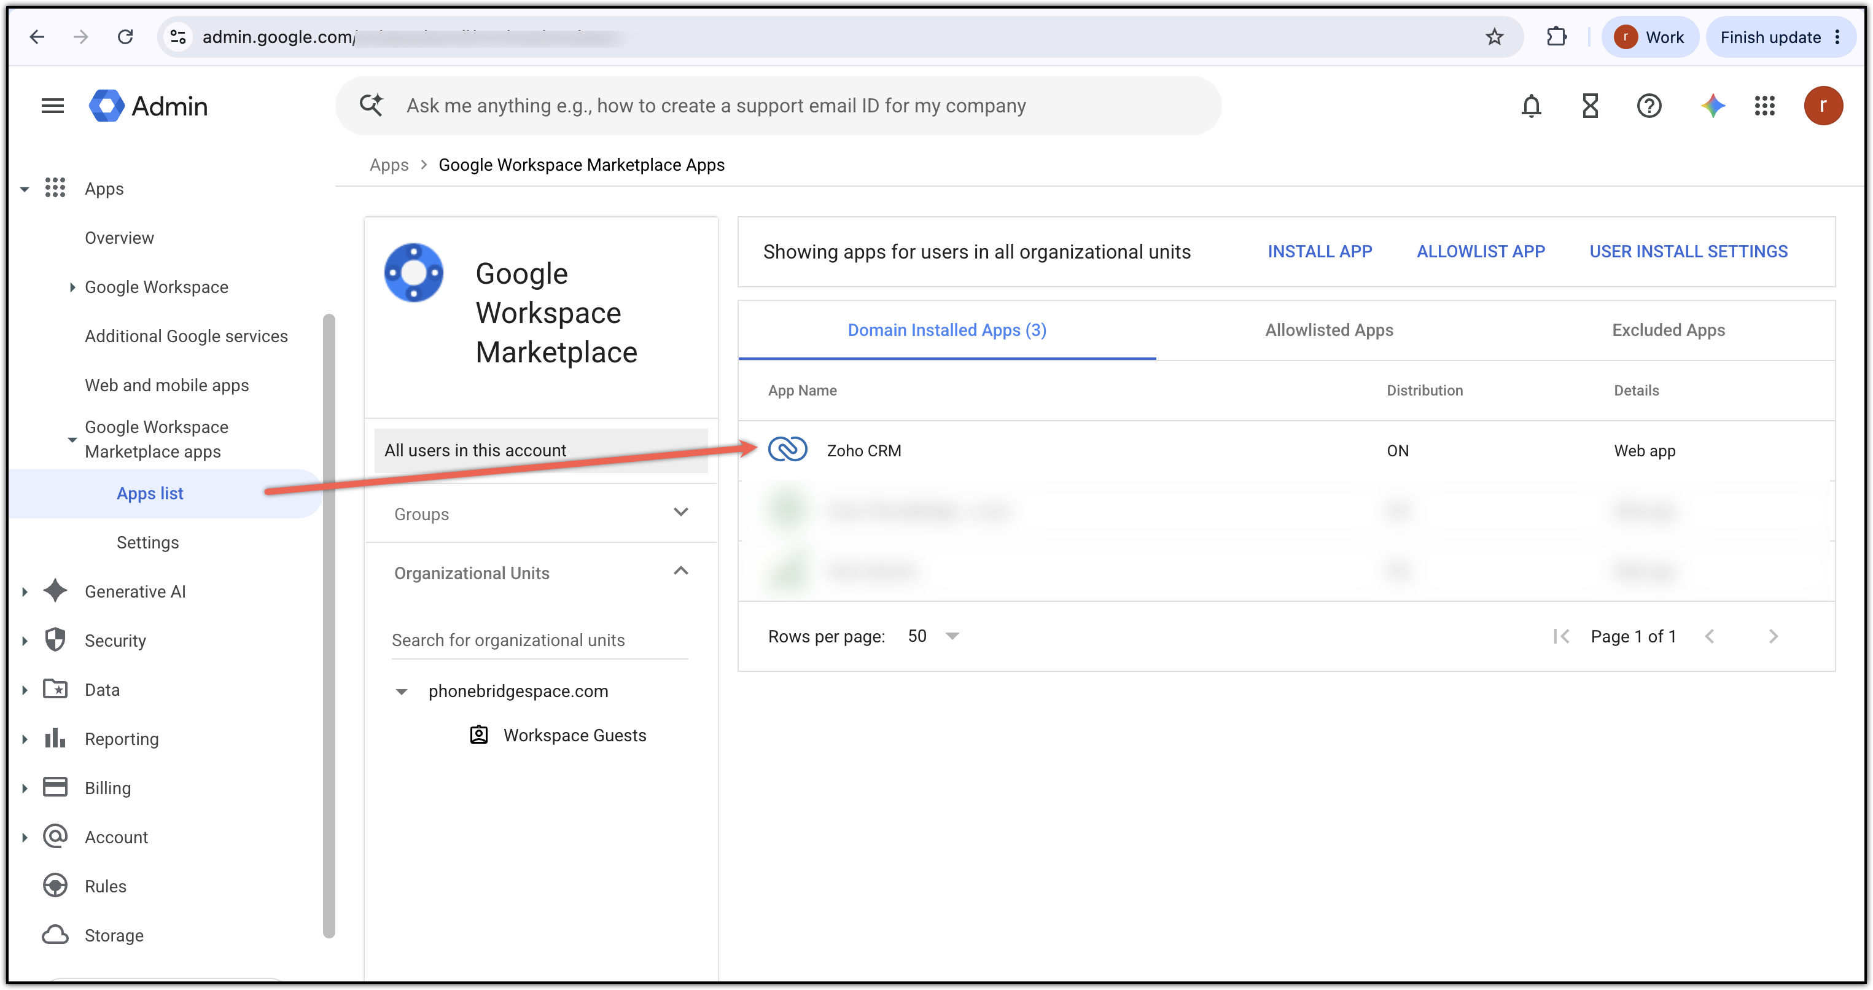Screen dimensions: 1873x990
Task: Click the browser forward arrow
Action: [80, 37]
